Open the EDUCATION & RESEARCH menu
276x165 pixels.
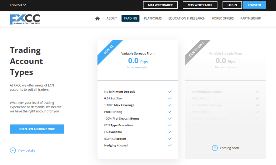(187, 18)
